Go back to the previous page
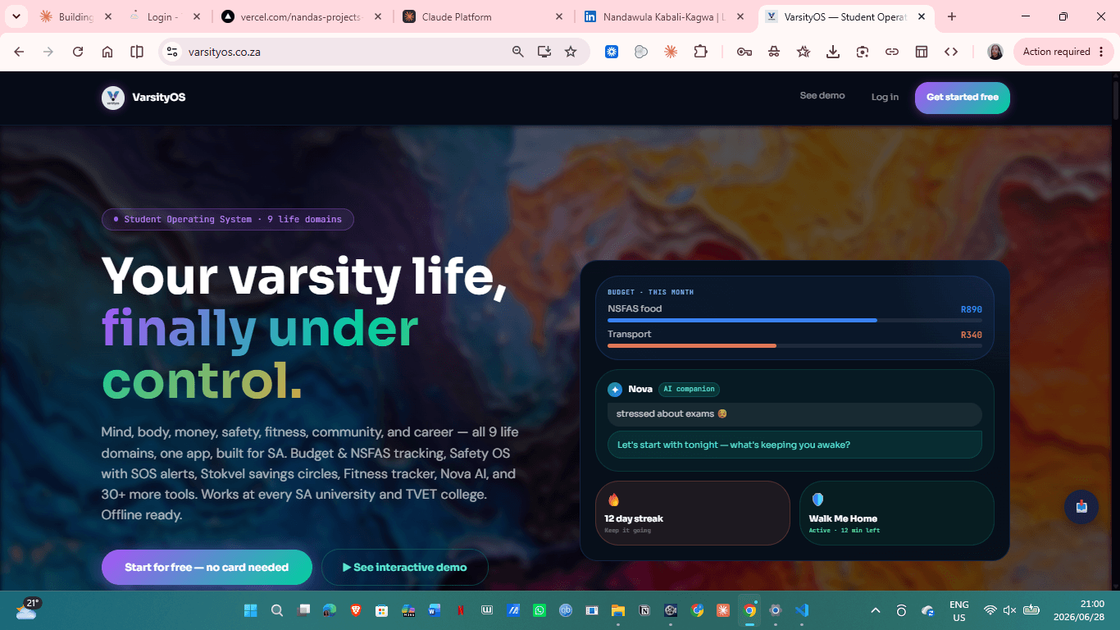Viewport: 1120px width, 630px height. click(x=19, y=52)
